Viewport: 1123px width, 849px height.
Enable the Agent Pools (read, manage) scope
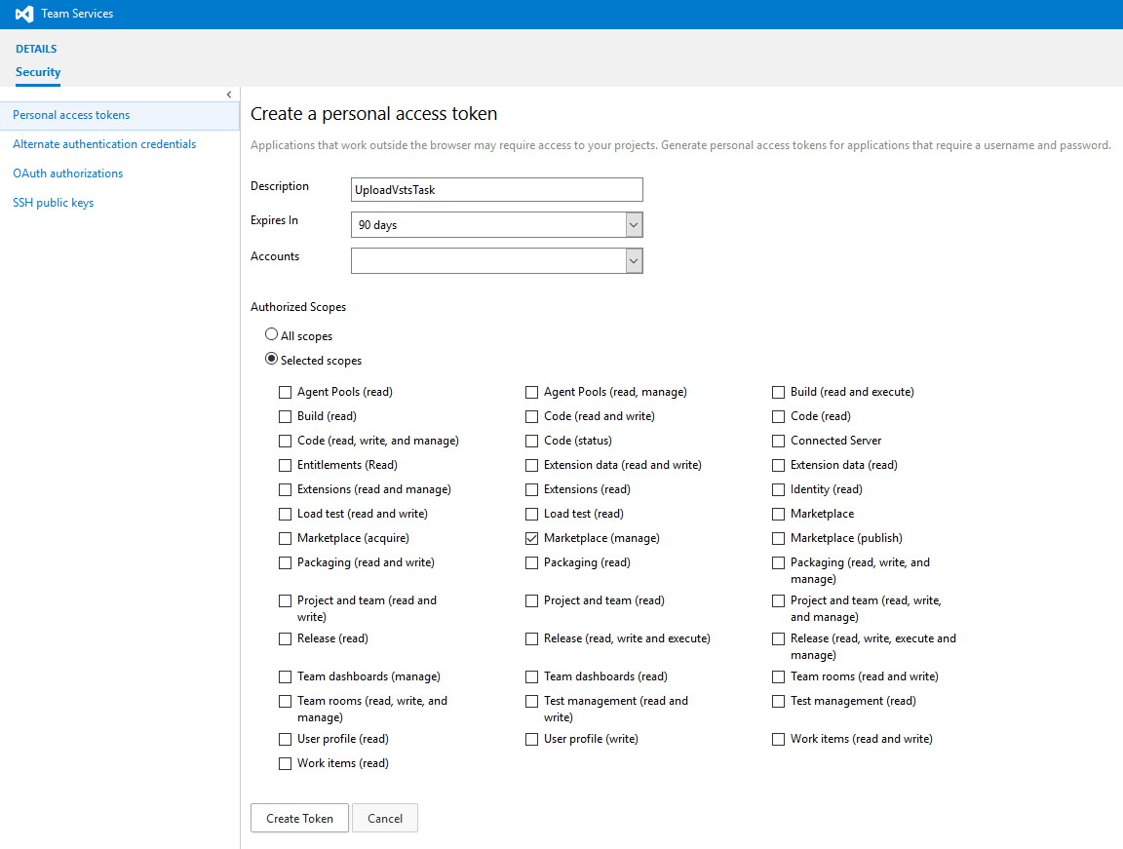[x=531, y=392]
